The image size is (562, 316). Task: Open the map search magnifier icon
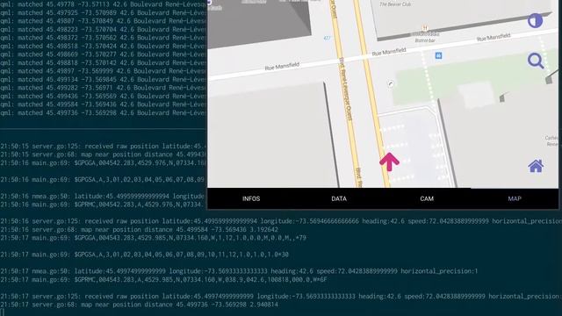tap(536, 61)
